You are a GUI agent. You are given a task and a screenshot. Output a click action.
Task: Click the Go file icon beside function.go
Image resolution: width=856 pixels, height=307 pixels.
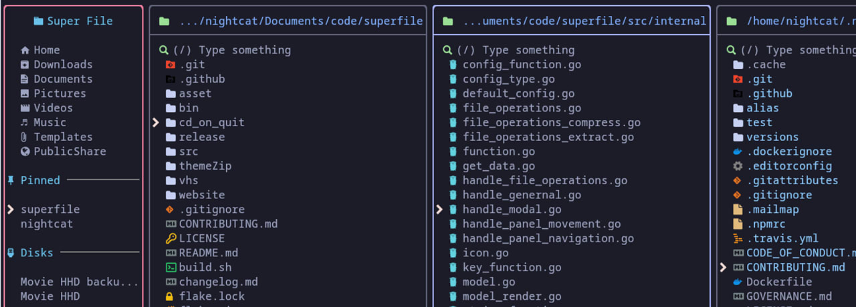454,151
